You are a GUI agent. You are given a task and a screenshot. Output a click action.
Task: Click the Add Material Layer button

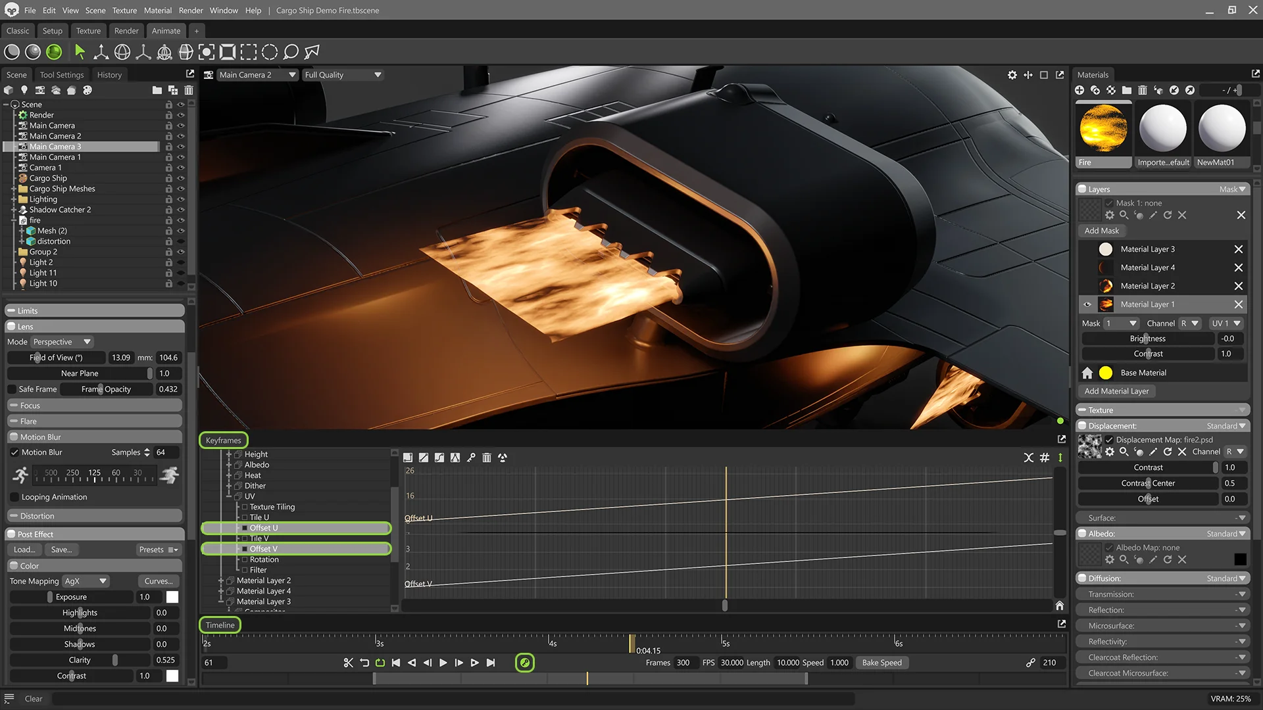[x=1116, y=391]
